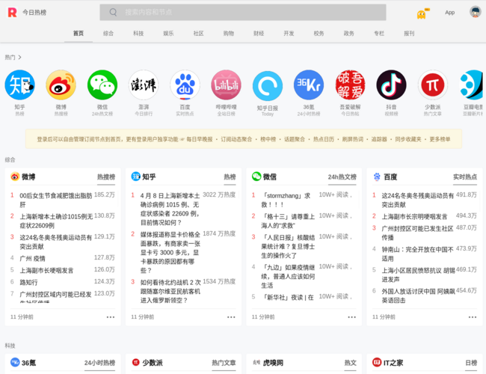486x374 pixels.
Task: Open Weibo item 路知行
Action: (29, 282)
